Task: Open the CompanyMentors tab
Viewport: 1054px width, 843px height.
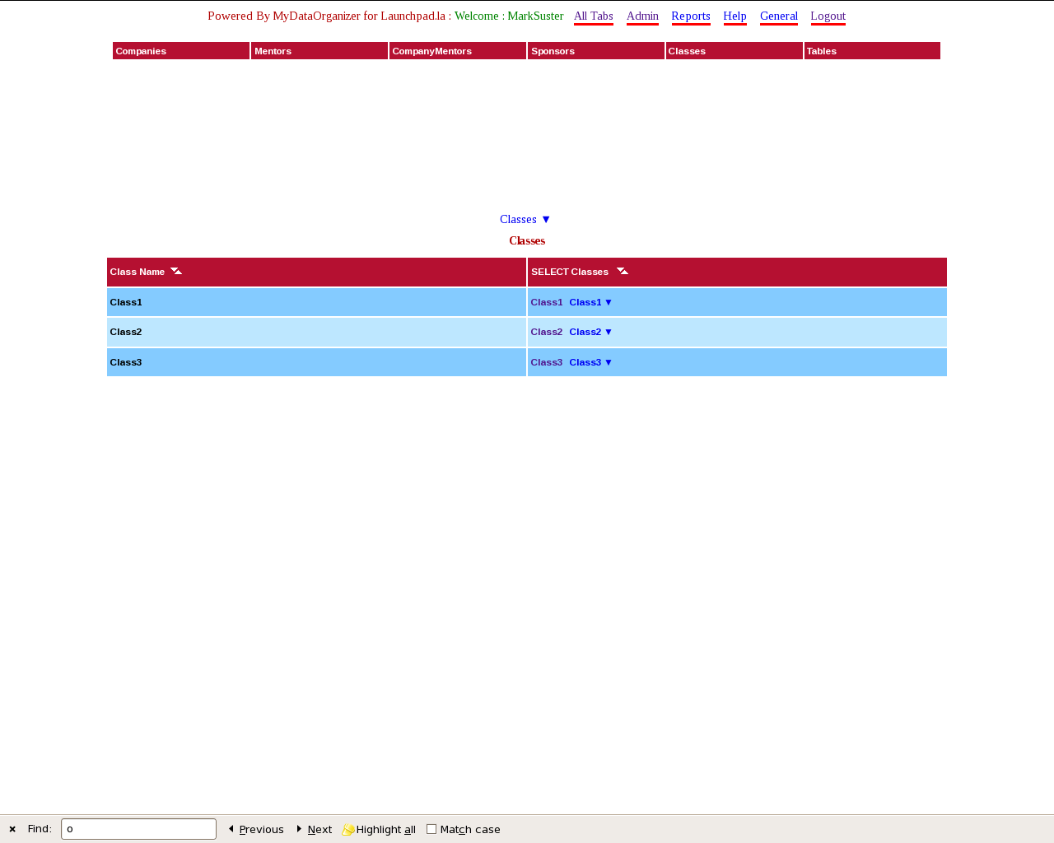Action: coord(458,51)
